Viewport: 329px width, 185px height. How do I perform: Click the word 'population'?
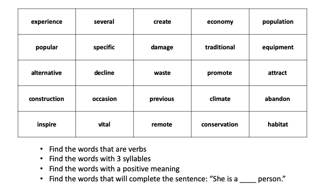[x=278, y=22]
